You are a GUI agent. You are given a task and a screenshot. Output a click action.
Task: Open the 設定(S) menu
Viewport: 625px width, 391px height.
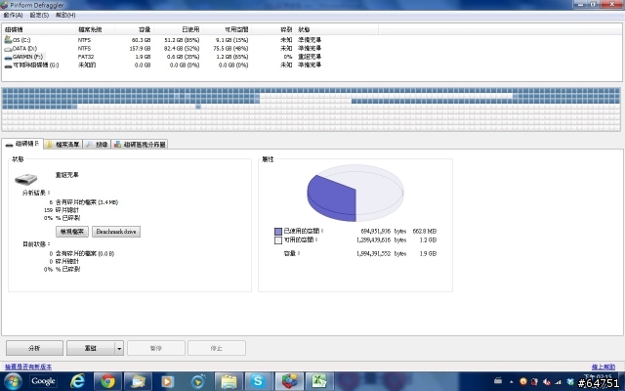click(39, 16)
